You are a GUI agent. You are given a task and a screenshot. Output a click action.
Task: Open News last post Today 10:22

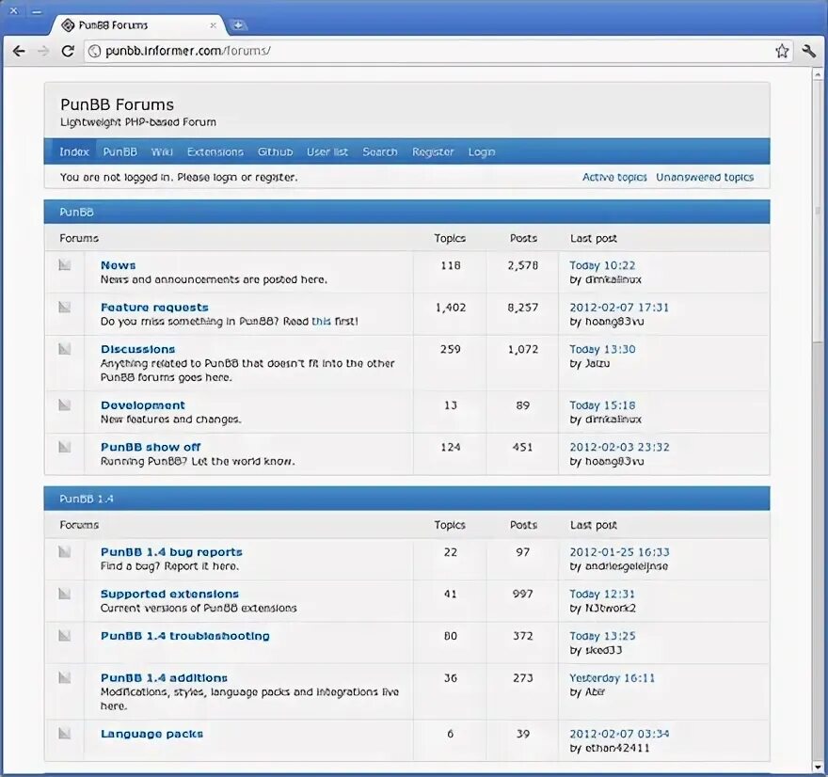(602, 265)
